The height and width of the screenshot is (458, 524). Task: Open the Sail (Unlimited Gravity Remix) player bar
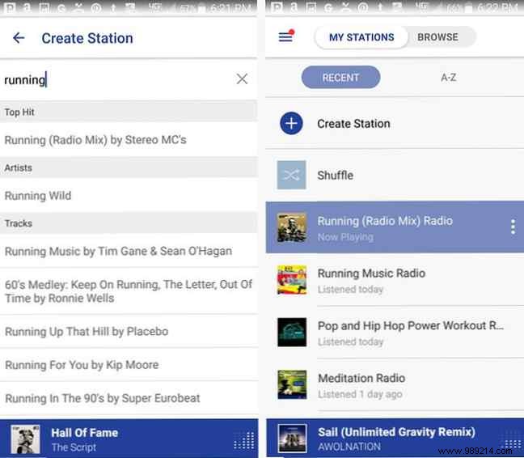point(395,439)
